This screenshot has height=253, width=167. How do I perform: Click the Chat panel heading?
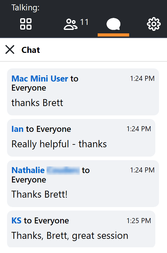click(31, 50)
